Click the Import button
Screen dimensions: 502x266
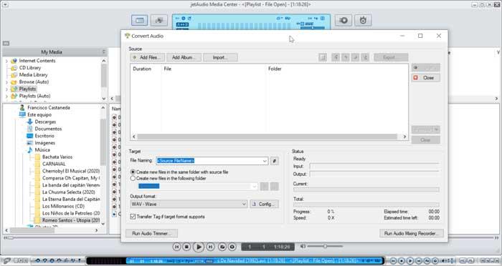pyautogui.click(x=220, y=57)
